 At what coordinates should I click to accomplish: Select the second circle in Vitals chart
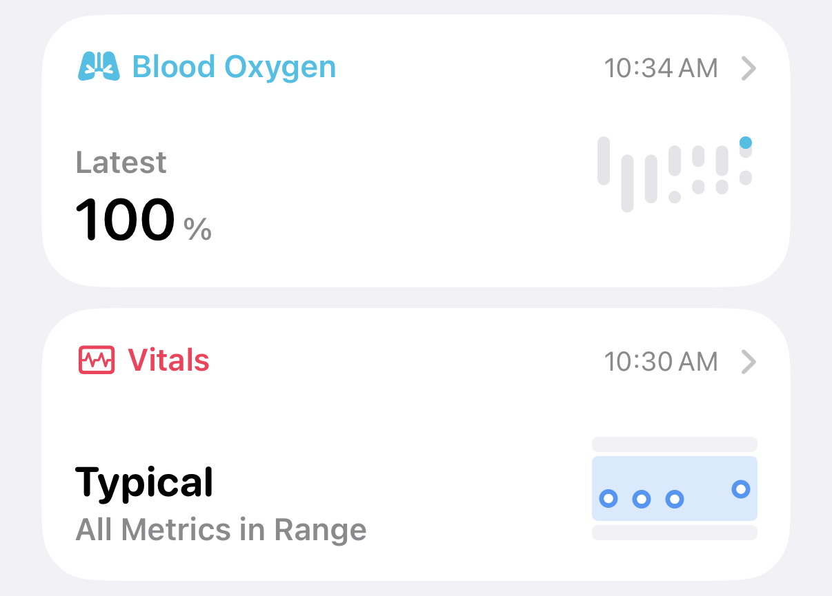click(x=642, y=499)
